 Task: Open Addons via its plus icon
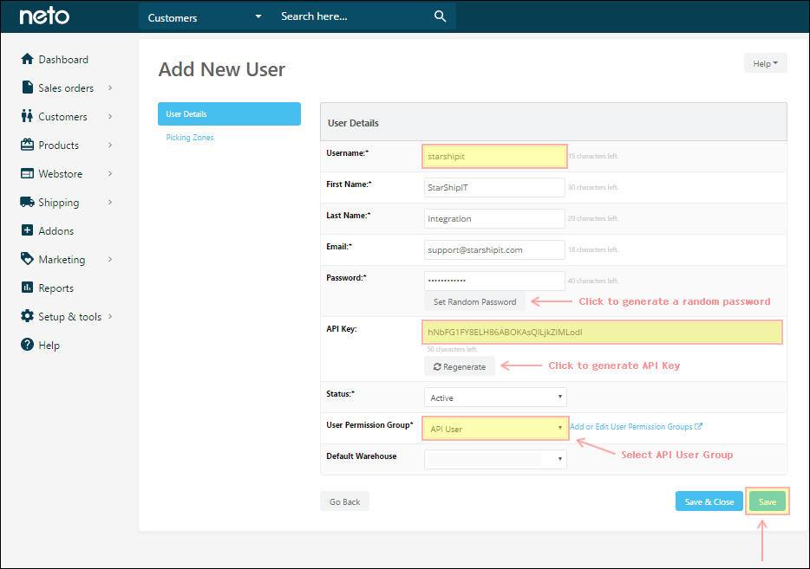[29, 230]
